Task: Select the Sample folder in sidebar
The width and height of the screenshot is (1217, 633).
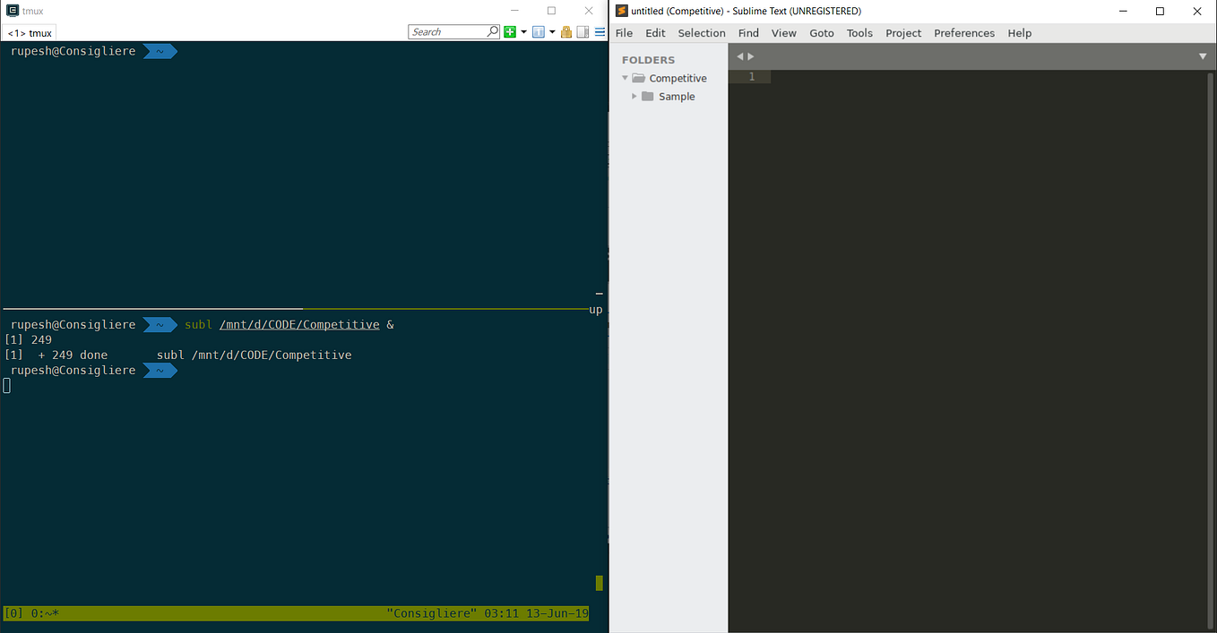Action: pos(677,97)
